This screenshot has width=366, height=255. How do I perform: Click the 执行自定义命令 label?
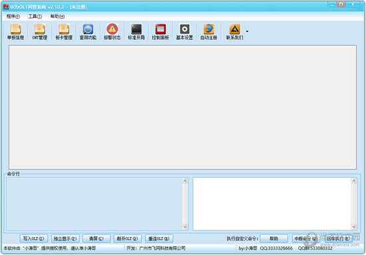pos(242,238)
